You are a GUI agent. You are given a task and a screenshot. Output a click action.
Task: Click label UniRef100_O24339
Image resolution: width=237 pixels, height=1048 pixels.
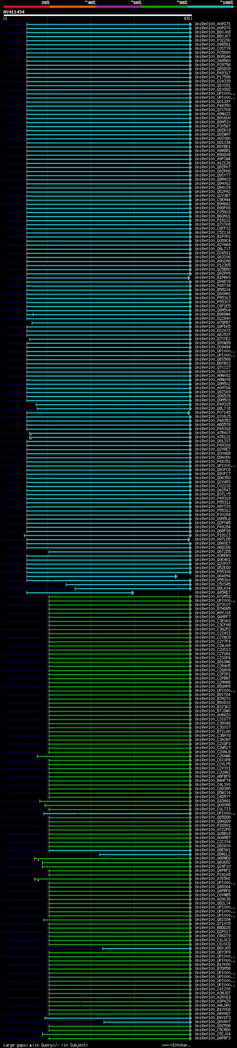pyautogui.click(x=213, y=81)
